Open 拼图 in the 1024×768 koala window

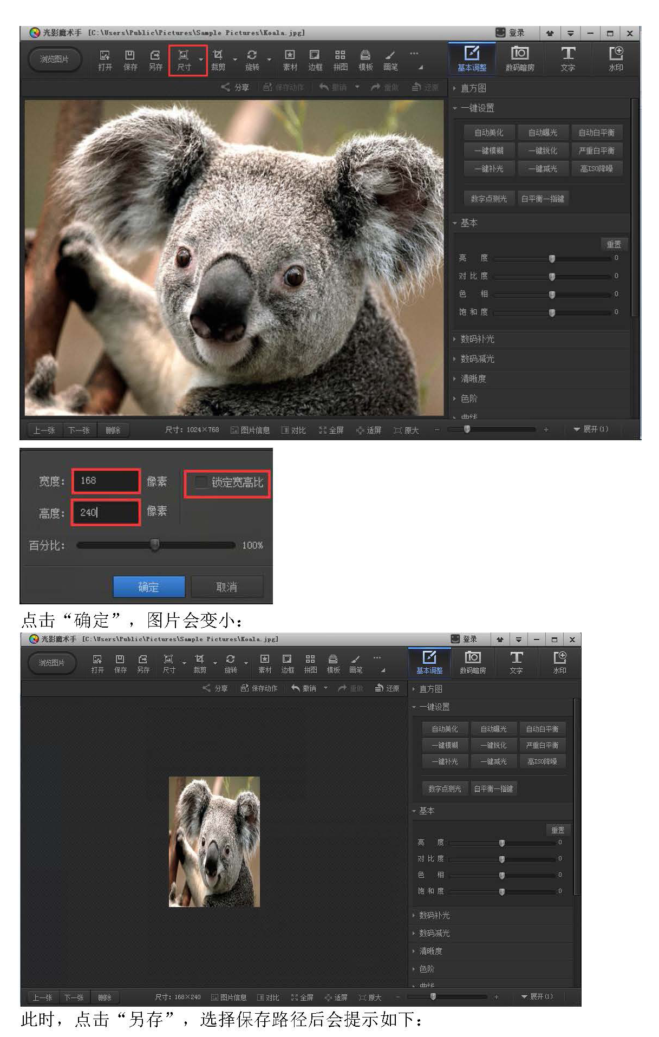point(340,60)
